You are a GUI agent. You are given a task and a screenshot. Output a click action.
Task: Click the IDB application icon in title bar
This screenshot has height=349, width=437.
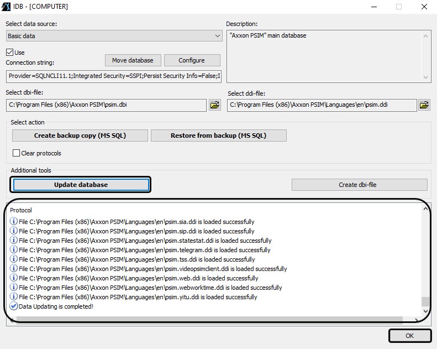pyautogui.click(x=6, y=7)
